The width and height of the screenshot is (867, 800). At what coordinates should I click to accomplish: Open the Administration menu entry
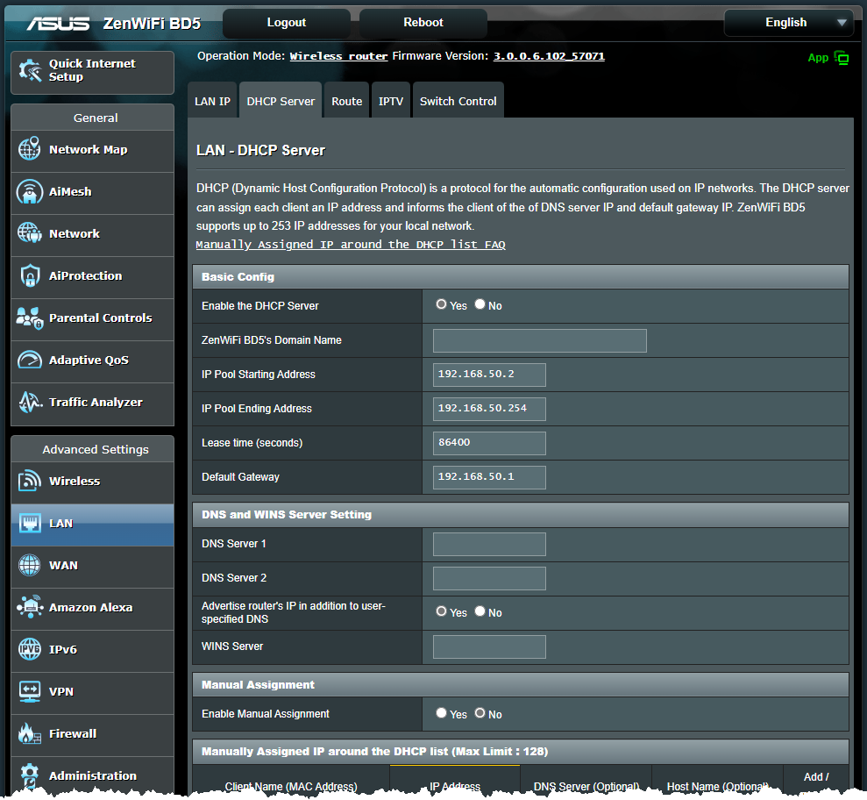coord(92,775)
